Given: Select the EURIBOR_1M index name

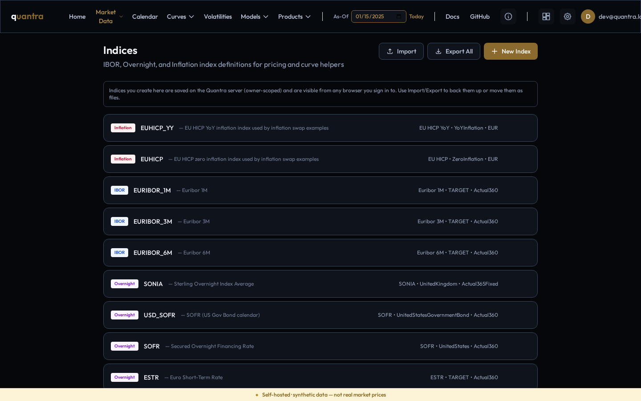Looking at the screenshot, I should 152,190.
